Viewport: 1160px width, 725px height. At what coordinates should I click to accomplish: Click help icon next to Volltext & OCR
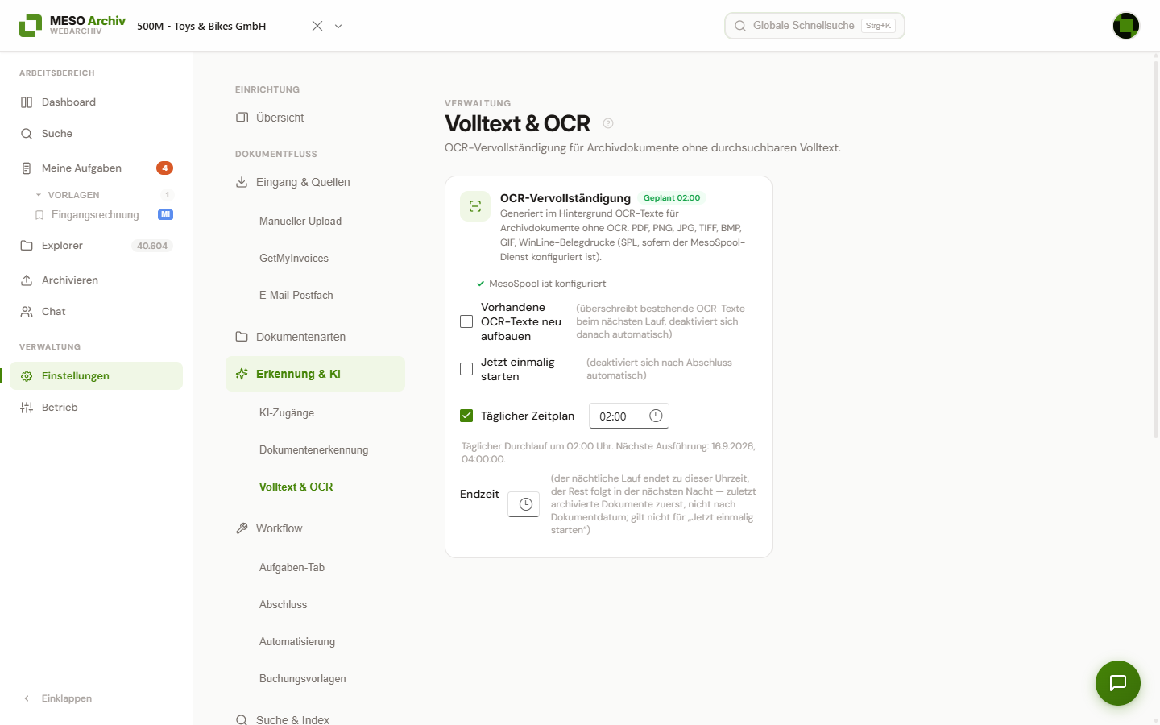[x=608, y=123]
